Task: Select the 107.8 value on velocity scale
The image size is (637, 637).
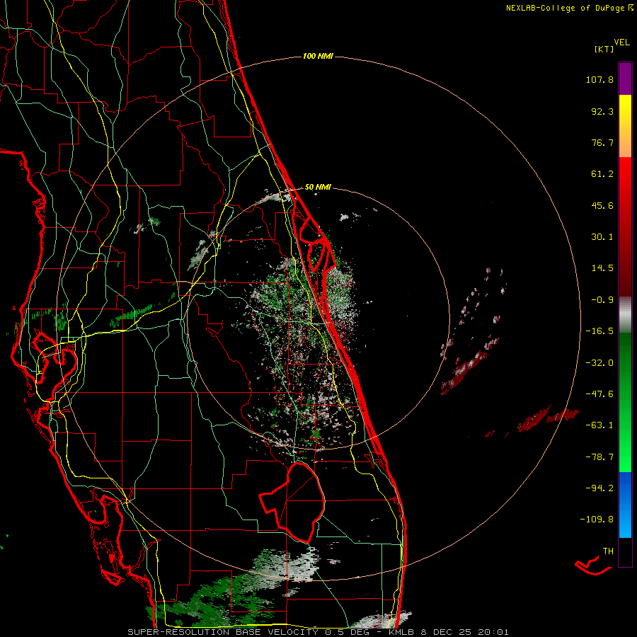Action: pyautogui.click(x=599, y=79)
